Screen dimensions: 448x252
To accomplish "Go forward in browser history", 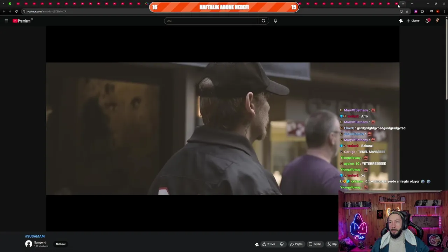I will [10, 11].
